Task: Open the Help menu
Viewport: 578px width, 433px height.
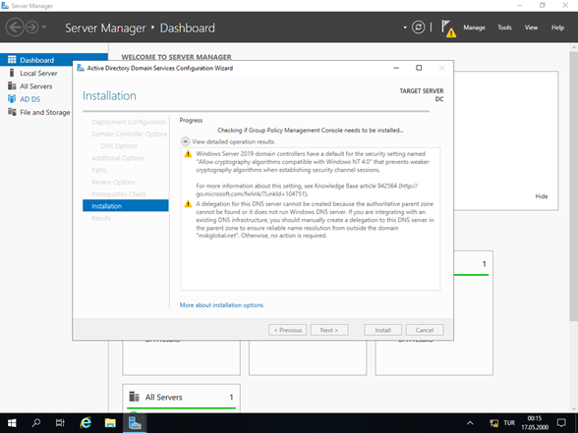Action: pos(557,27)
